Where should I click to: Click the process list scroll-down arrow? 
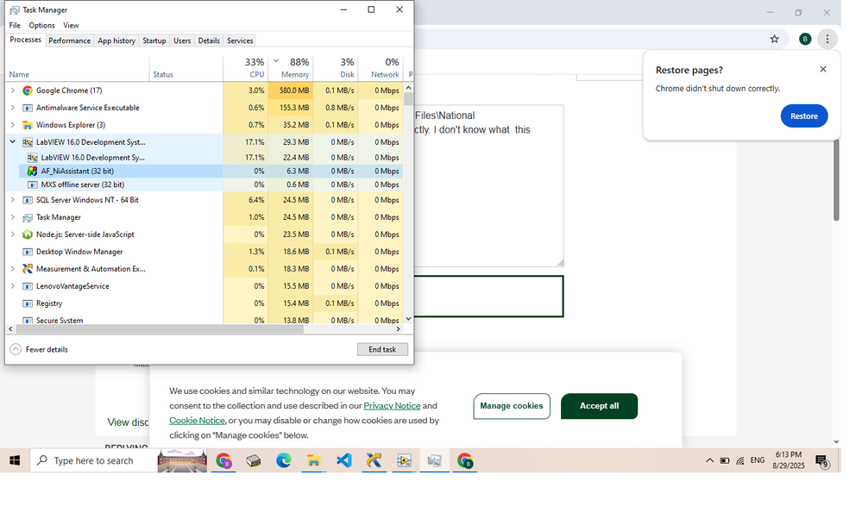(408, 319)
